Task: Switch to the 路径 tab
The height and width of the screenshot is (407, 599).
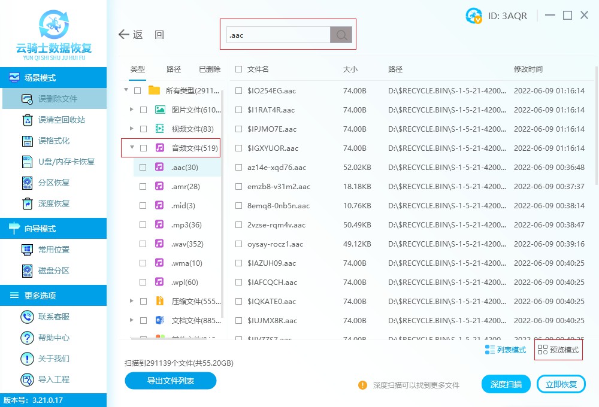Action: pos(174,69)
